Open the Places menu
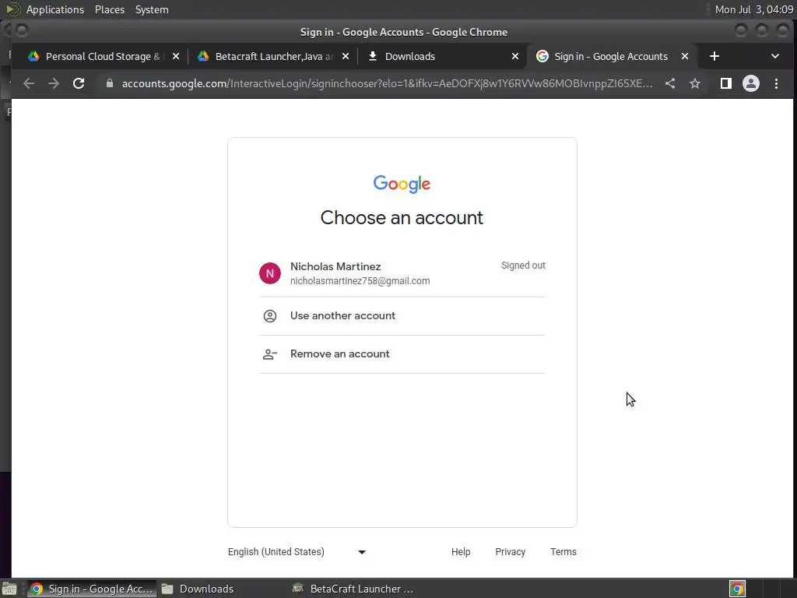Screen dimensions: 797x598 [x=110, y=9]
